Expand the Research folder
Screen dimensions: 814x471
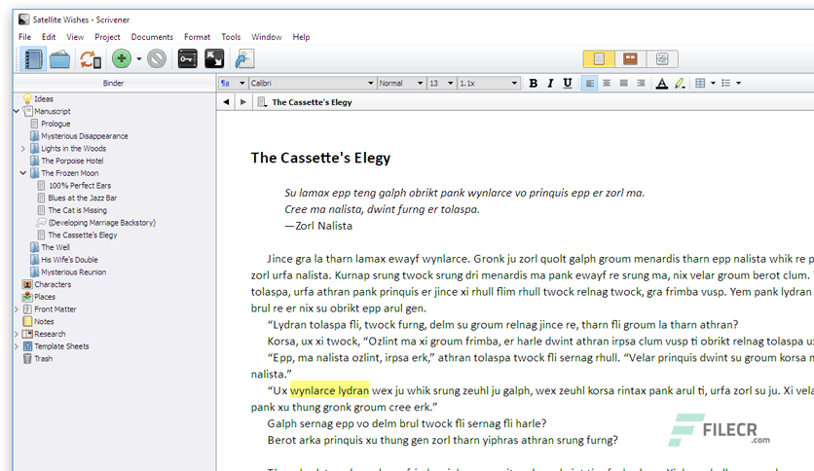click(17, 334)
